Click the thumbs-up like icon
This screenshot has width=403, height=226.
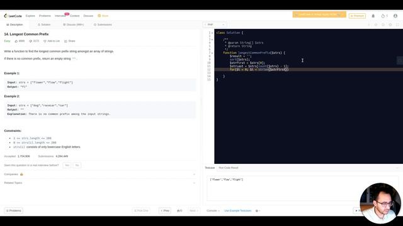(x=16, y=41)
